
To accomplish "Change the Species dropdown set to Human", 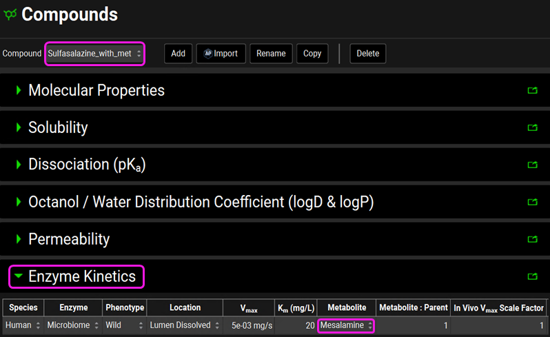I will [x=23, y=325].
